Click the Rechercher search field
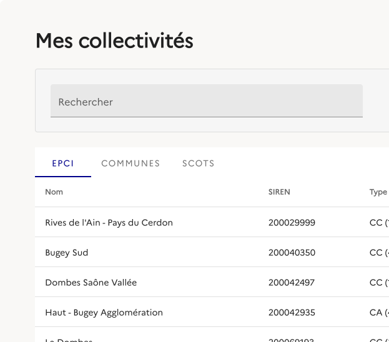 206,101
